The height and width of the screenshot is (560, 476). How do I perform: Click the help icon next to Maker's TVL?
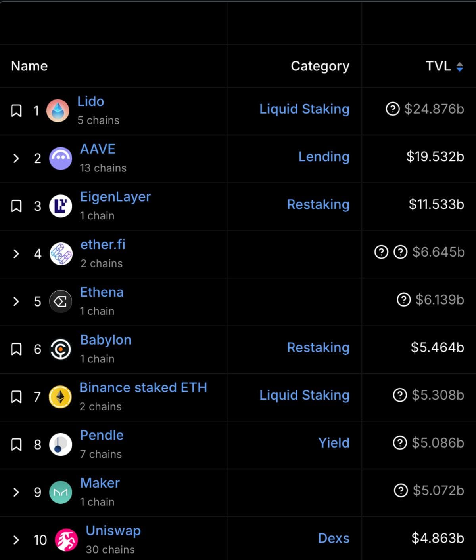[401, 490]
